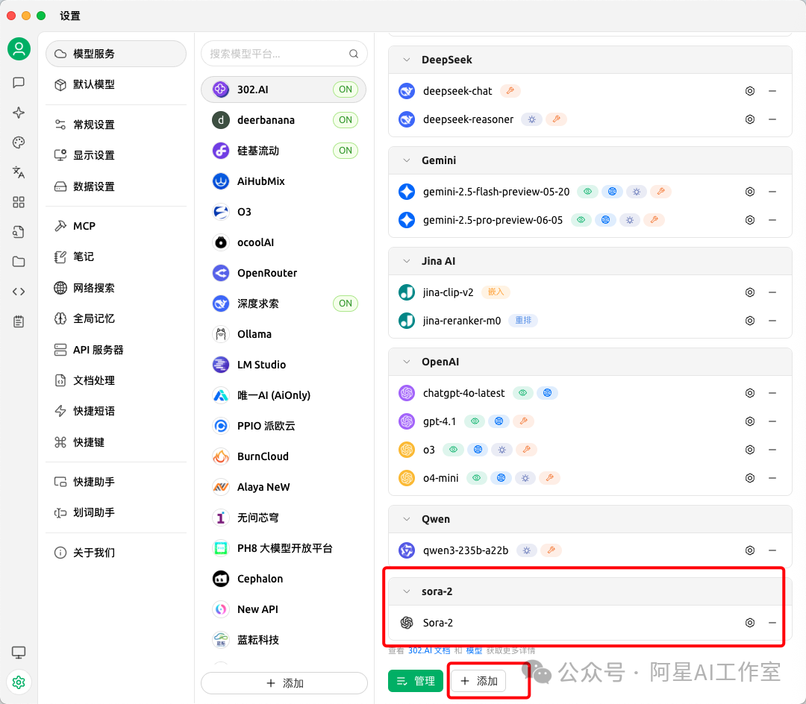The height and width of the screenshot is (704, 806).
Task: Open the notes clipboard sidebar icon
Action: [19, 321]
